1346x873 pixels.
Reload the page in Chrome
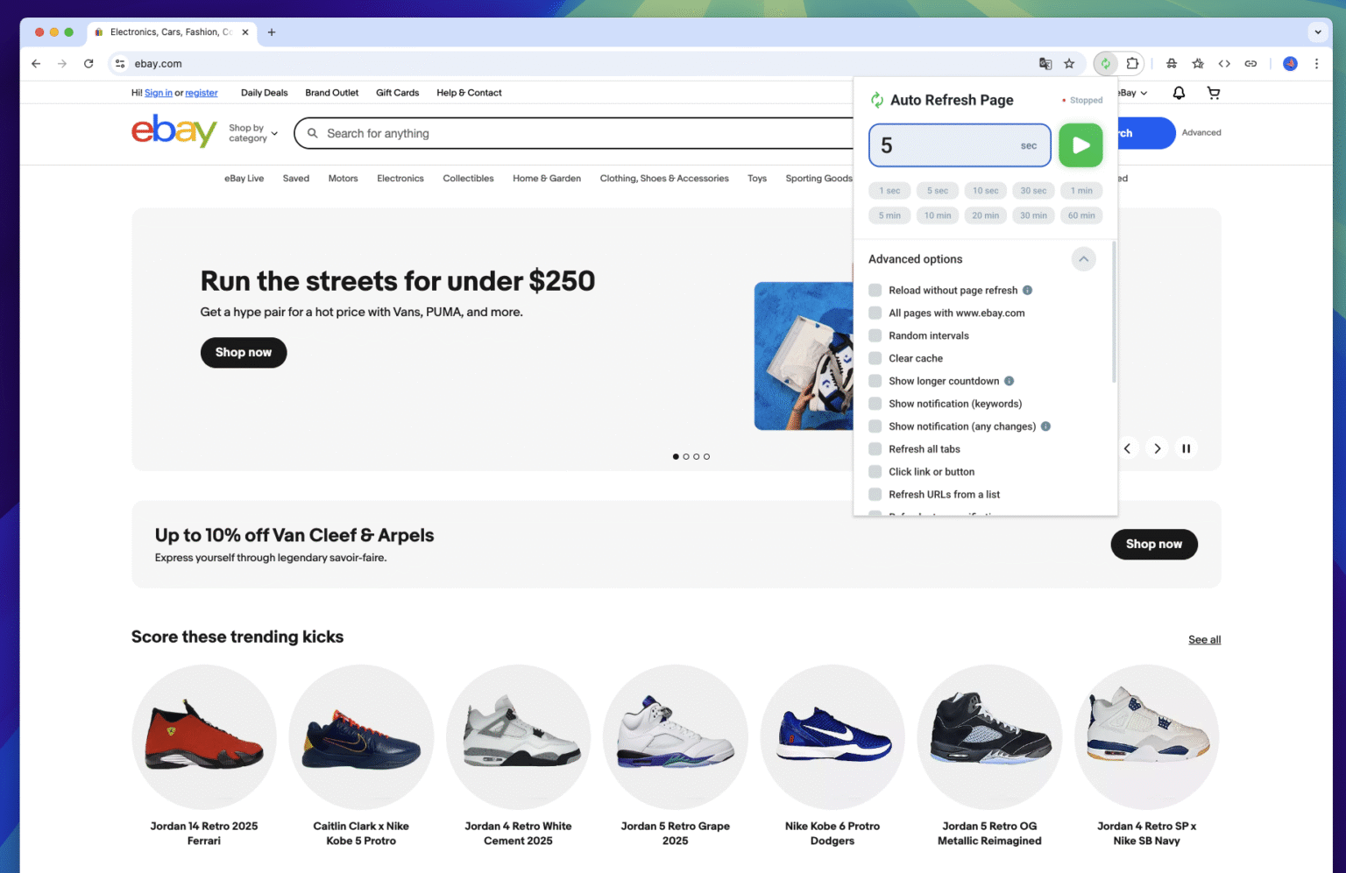click(x=89, y=63)
